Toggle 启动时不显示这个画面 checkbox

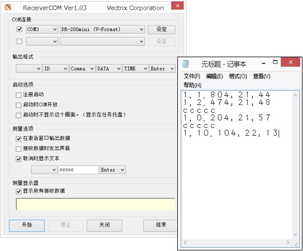18,115
